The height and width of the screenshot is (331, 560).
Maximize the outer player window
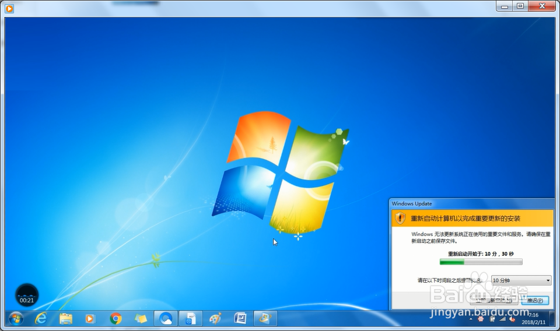point(520,6)
